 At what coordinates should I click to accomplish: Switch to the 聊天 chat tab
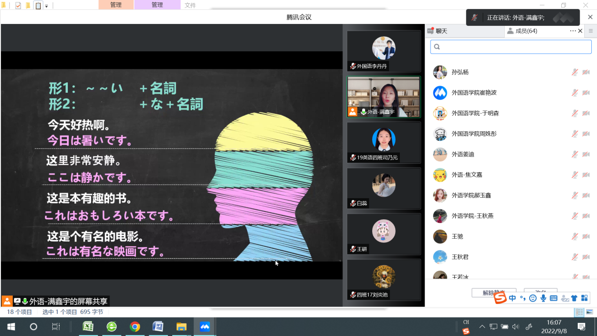coord(441,31)
